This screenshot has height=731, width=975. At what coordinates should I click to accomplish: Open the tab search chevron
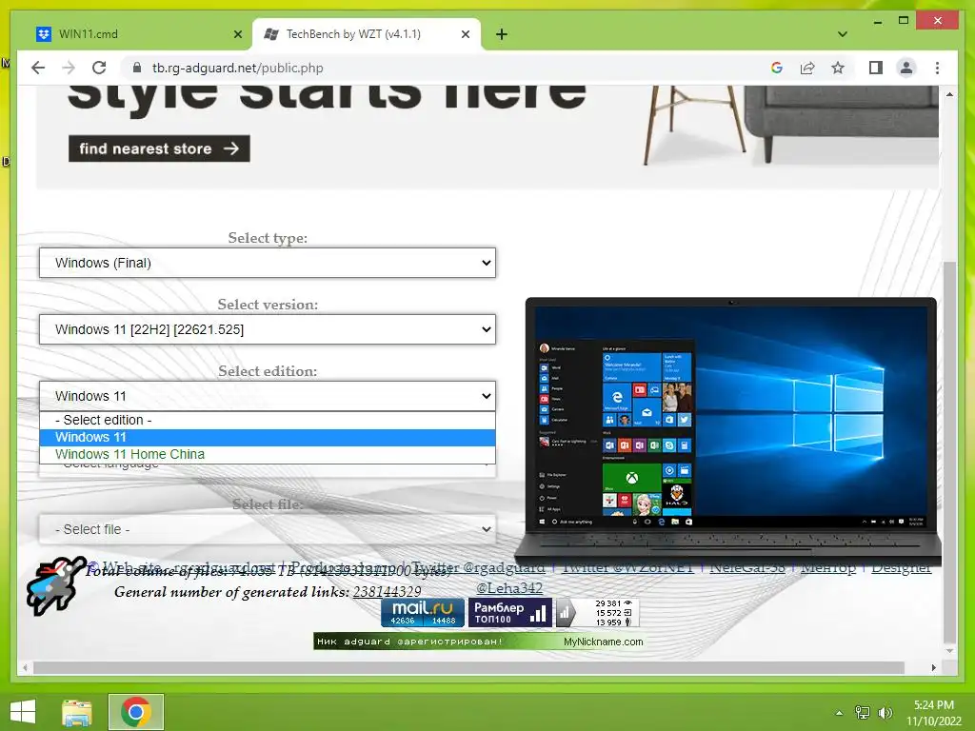(x=843, y=34)
